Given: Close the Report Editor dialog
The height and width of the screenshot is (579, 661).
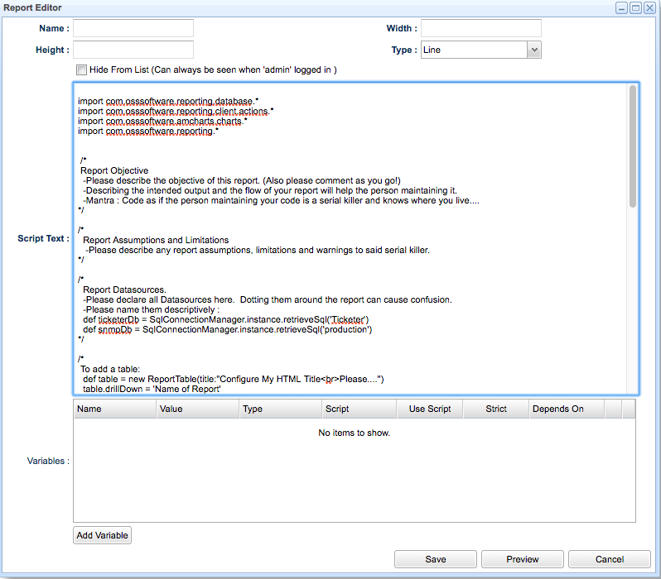Looking at the screenshot, I should [x=649, y=7].
